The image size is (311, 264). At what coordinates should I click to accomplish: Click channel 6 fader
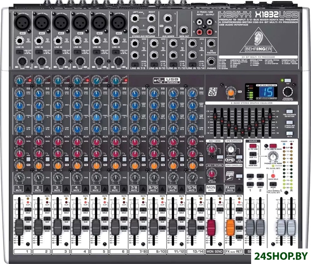(115, 227)
